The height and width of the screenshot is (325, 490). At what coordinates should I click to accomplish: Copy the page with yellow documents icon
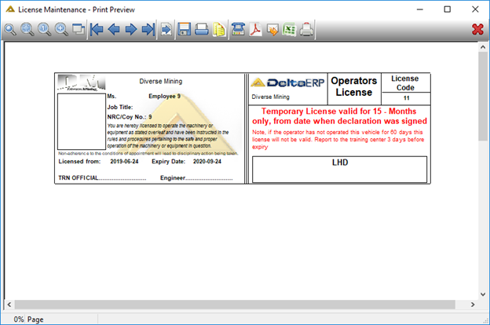219,30
